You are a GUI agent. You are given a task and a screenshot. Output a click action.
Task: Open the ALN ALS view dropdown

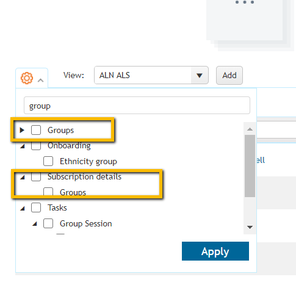(200, 76)
